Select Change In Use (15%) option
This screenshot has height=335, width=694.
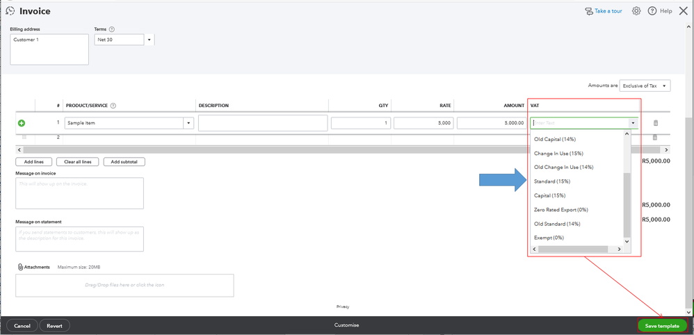coord(558,154)
